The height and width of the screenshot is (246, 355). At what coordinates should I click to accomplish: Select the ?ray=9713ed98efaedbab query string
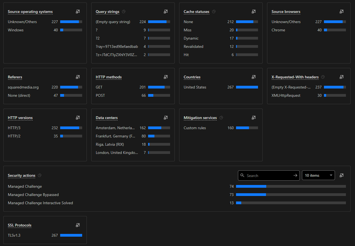[x=133, y=46]
